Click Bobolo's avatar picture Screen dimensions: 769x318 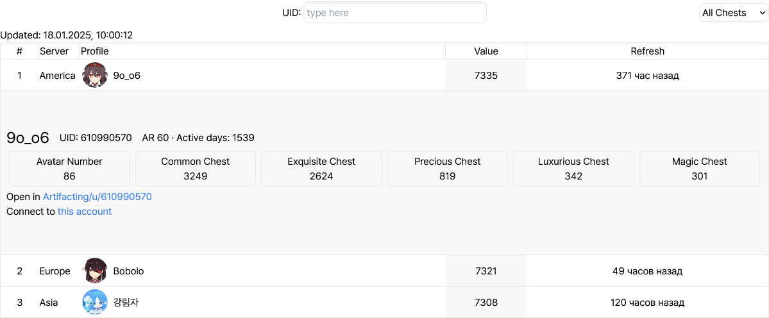point(95,271)
